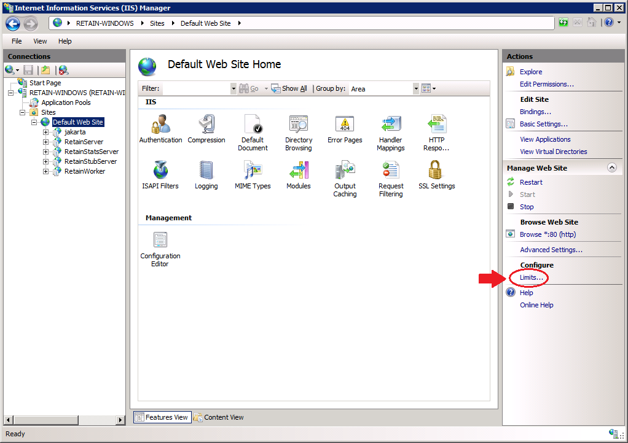
Task: Open Basic Settings link
Action: pyautogui.click(x=543, y=125)
